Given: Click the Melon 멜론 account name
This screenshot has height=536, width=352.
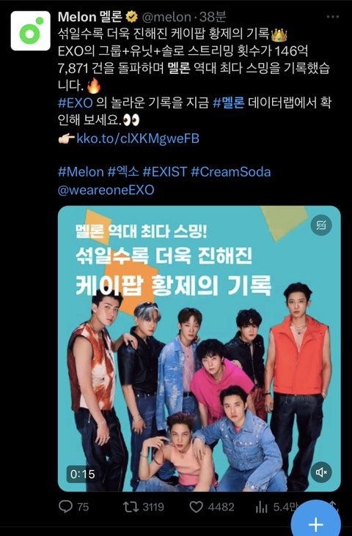Looking at the screenshot, I should (x=91, y=16).
